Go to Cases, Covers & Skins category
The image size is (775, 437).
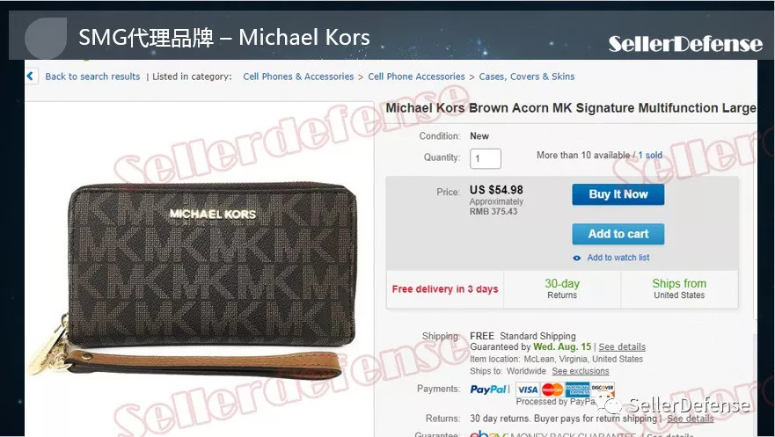[x=527, y=76]
